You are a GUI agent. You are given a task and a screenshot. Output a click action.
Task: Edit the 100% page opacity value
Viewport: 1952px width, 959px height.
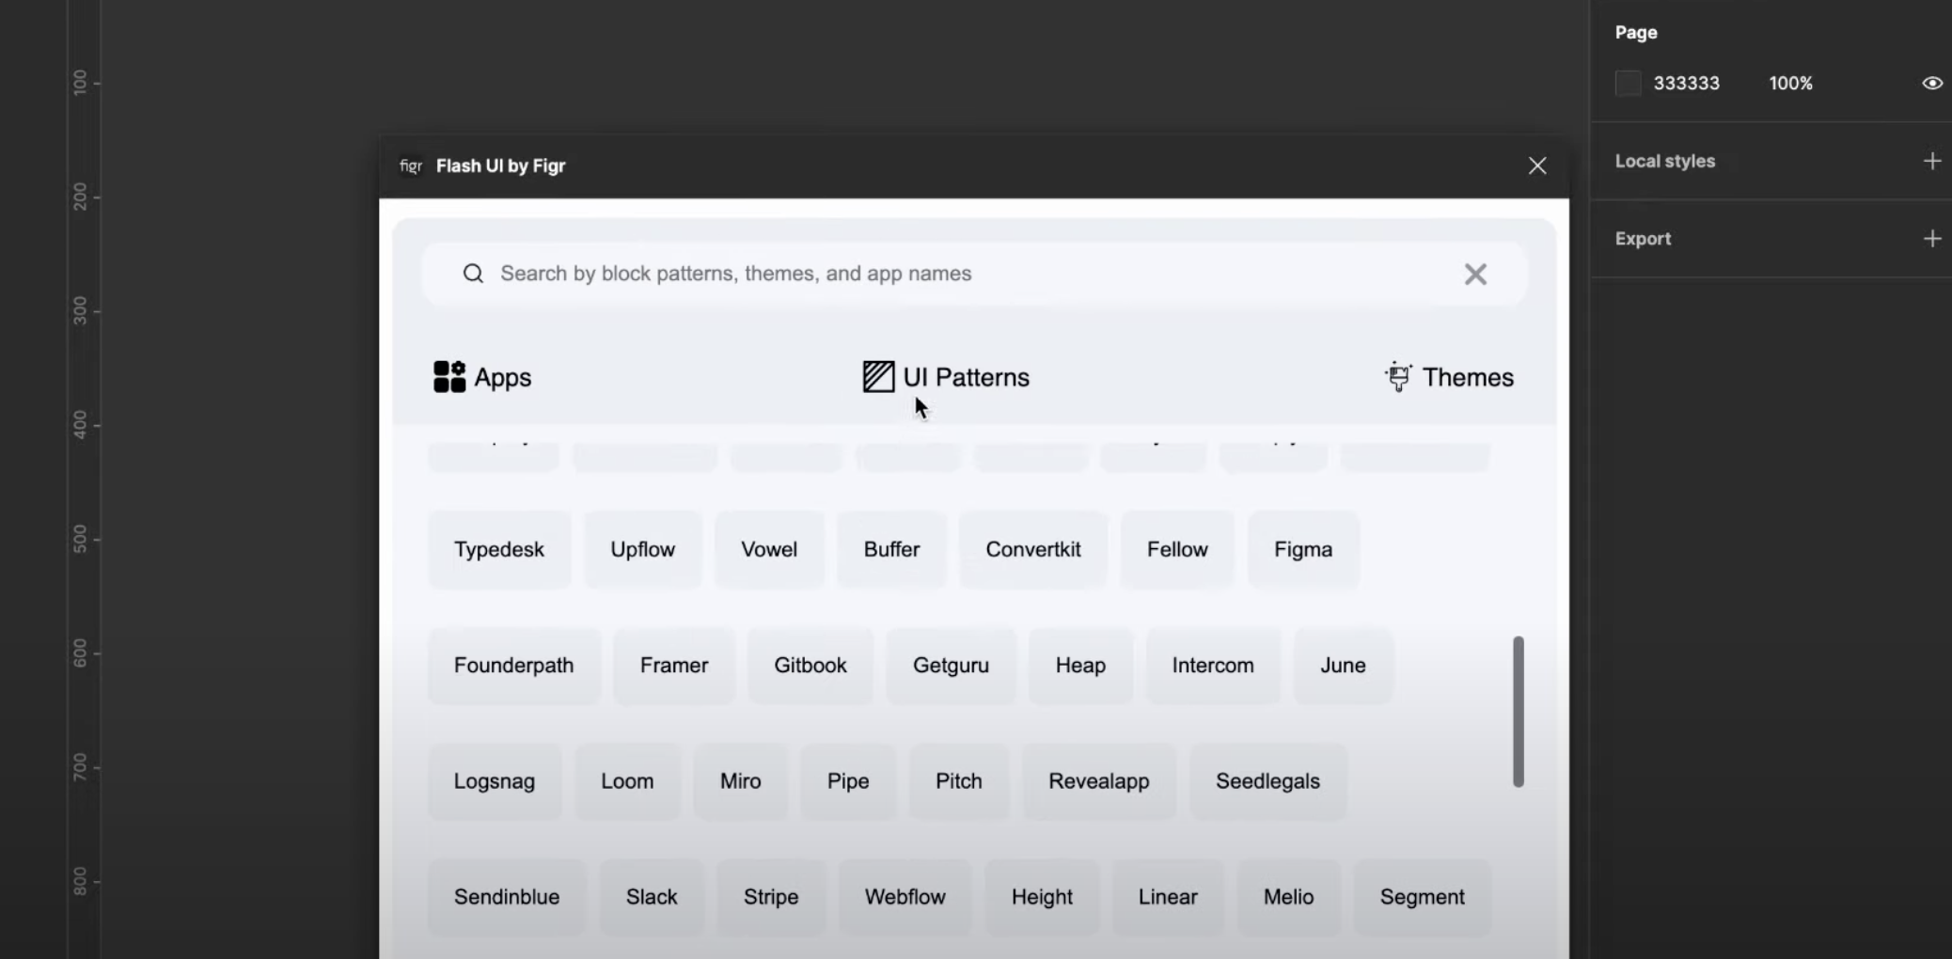pos(1791,83)
